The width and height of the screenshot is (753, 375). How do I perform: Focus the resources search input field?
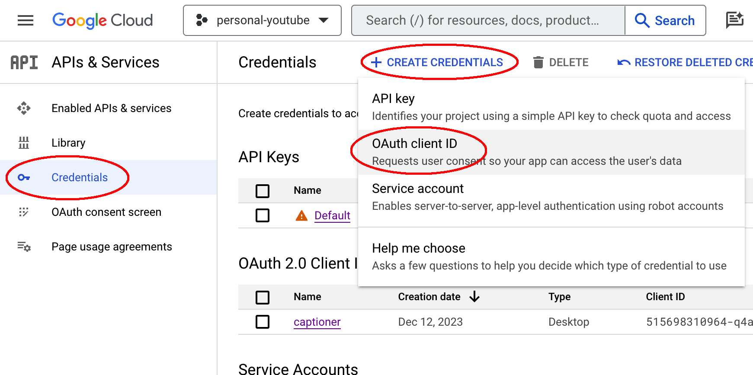click(488, 20)
